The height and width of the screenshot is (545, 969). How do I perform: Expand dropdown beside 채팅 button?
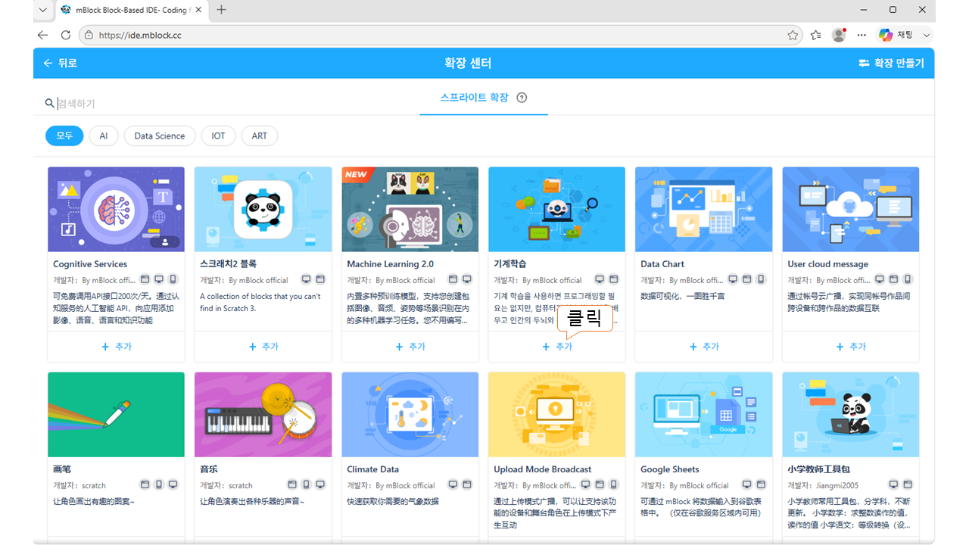(x=927, y=35)
